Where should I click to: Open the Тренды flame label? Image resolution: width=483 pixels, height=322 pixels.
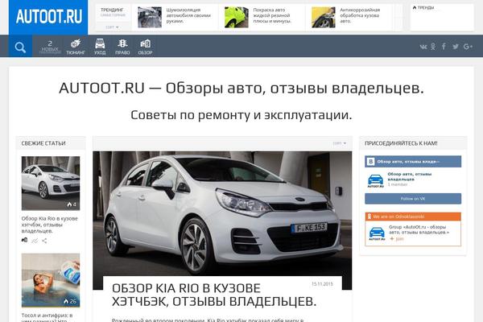pos(423,7)
